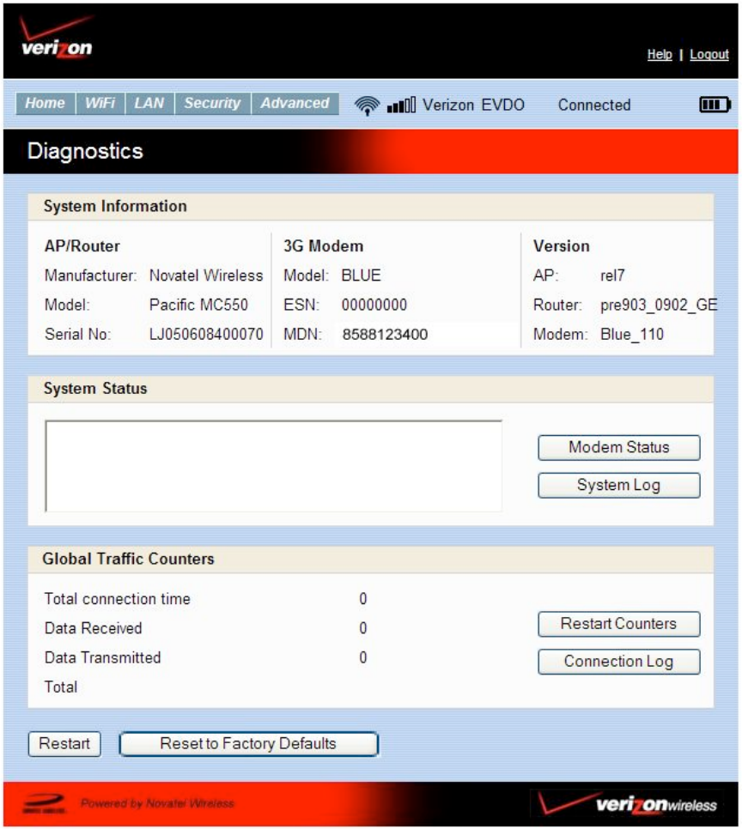This screenshot has height=829, width=742.
Task: Open the Home tab
Action: point(45,103)
